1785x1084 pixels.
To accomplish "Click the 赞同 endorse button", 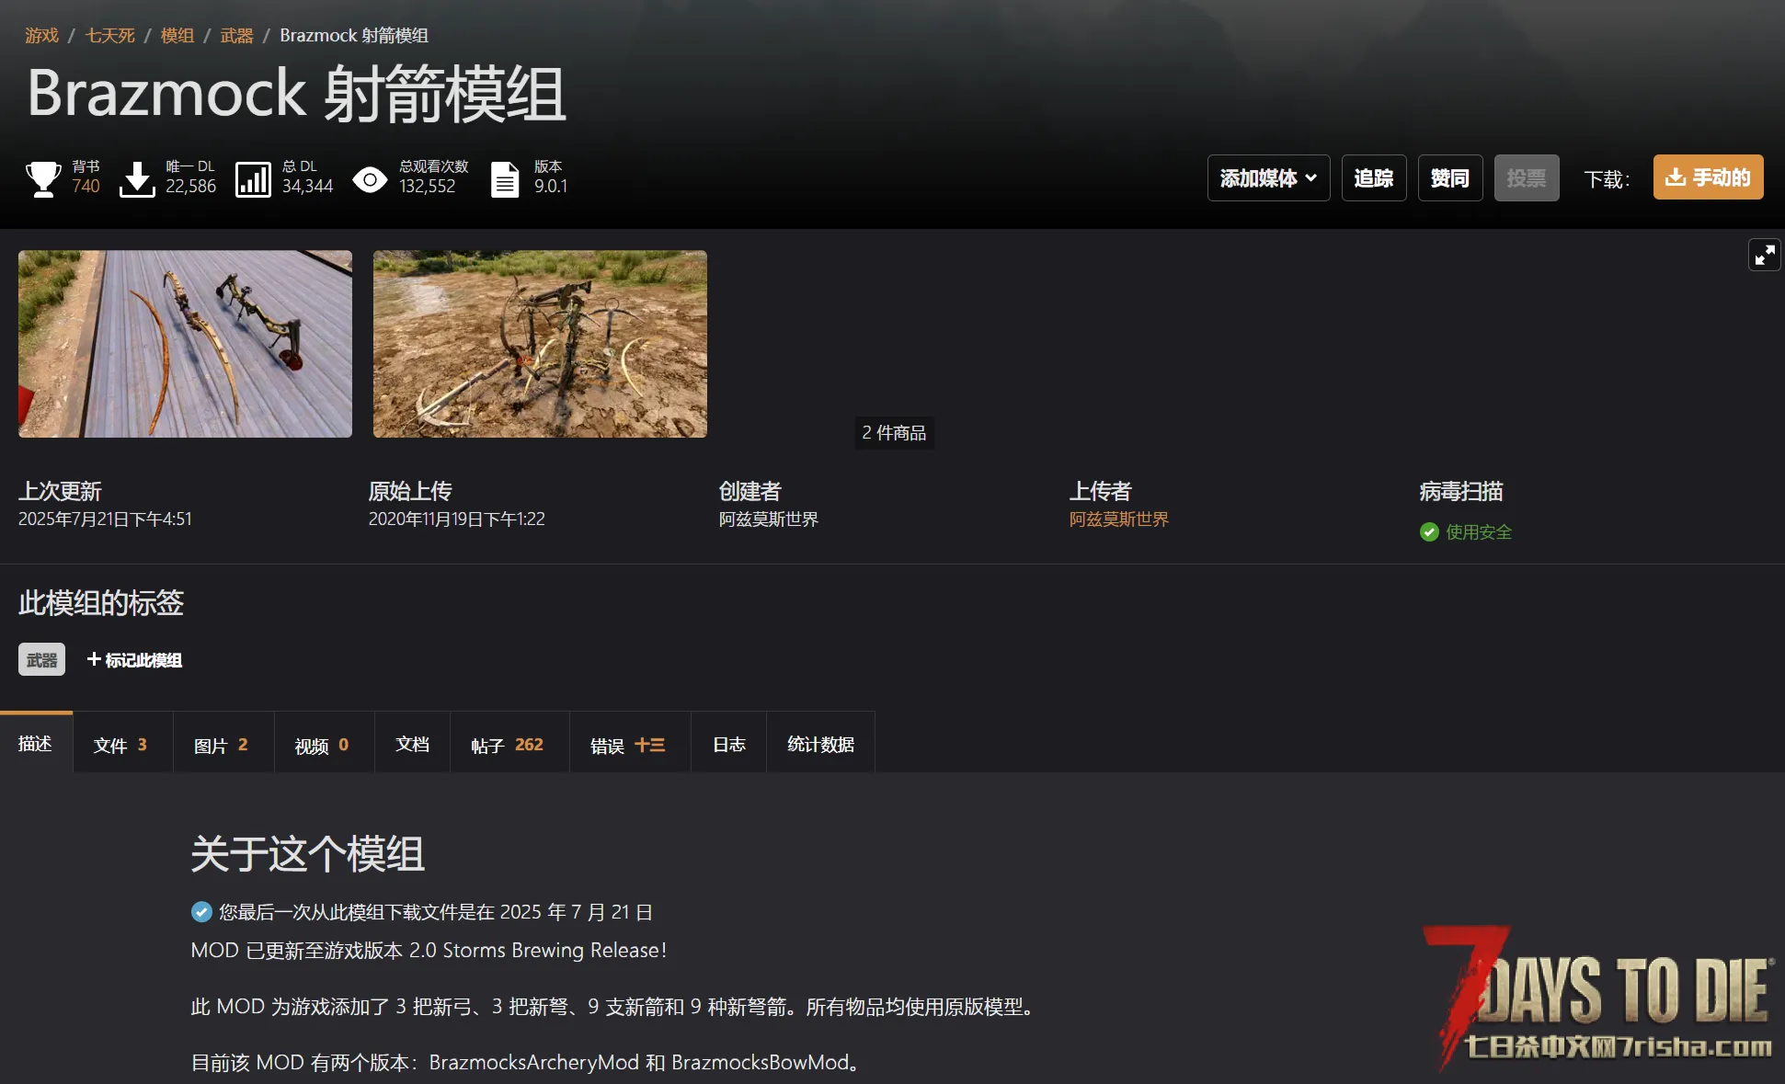I will point(1450,177).
